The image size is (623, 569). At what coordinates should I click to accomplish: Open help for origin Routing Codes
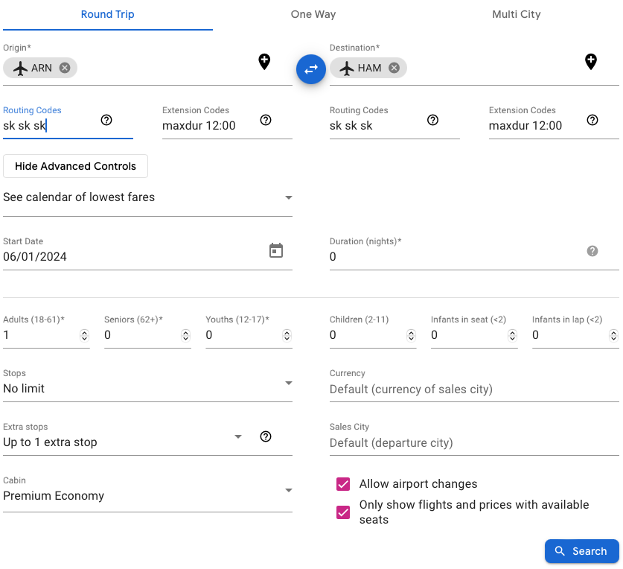point(106,120)
